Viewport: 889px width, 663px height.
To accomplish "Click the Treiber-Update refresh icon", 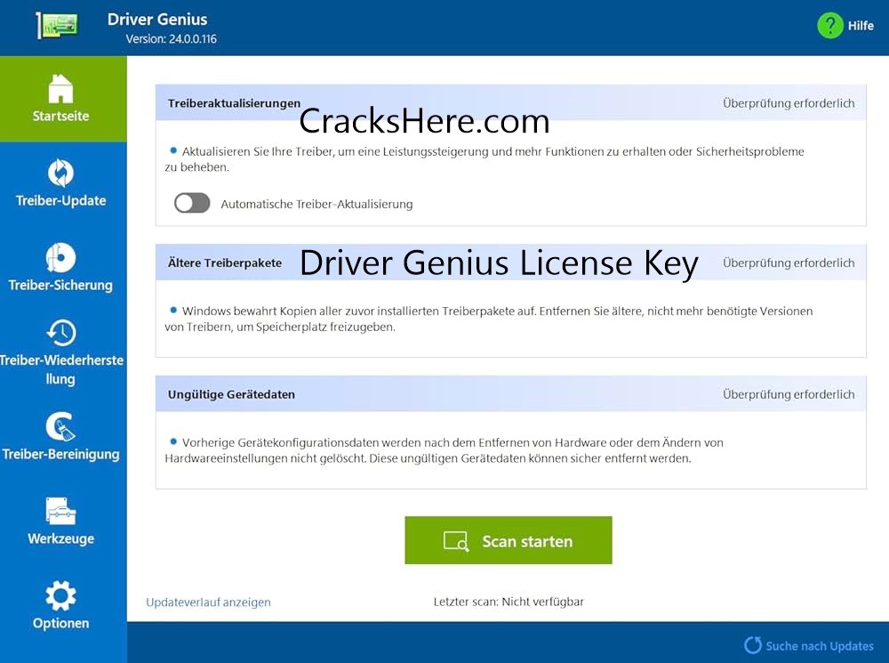I will [60, 174].
